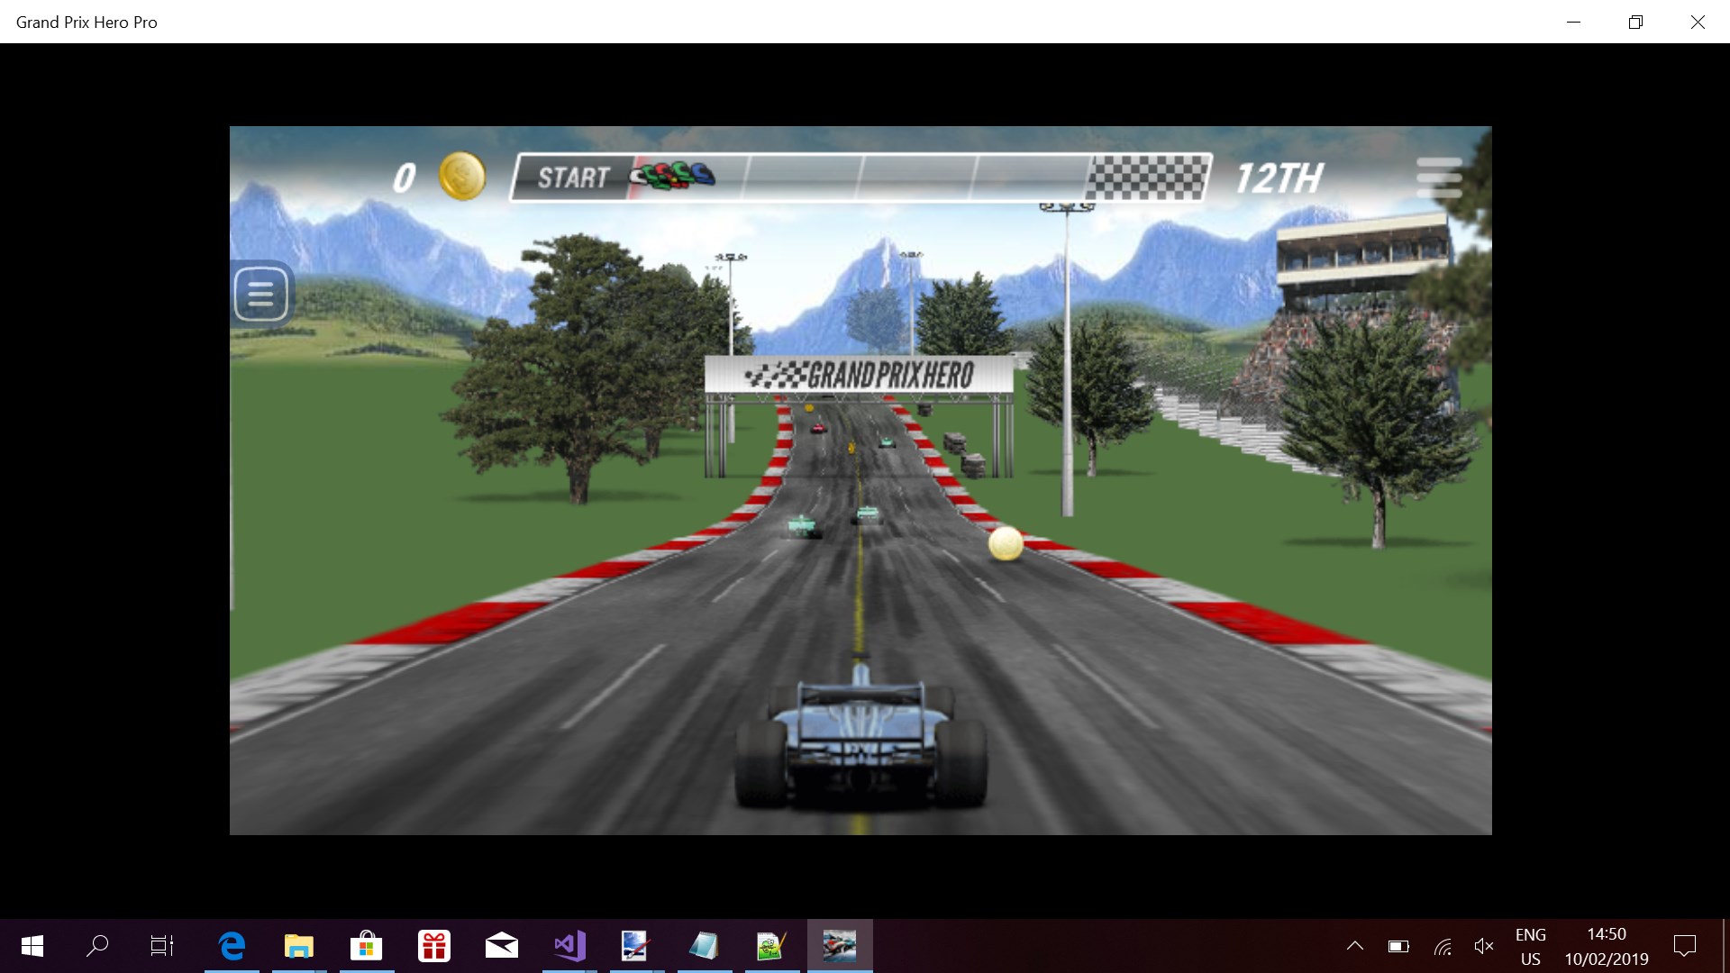Click the 12TH race position indicator
Viewport: 1730px width, 973px height.
click(x=1279, y=178)
